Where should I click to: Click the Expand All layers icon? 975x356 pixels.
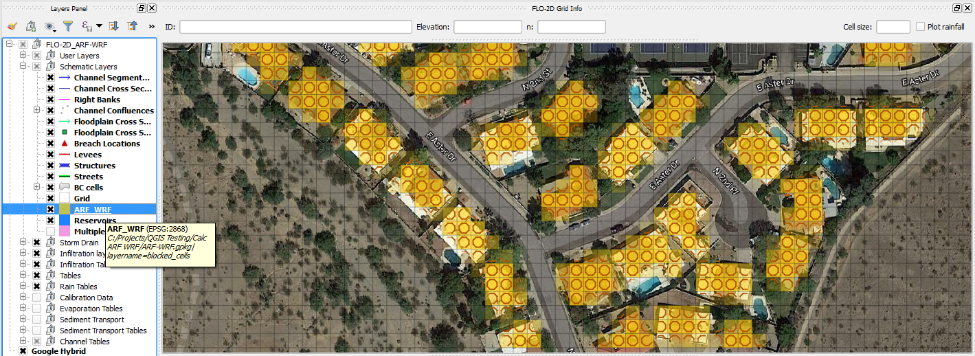tap(114, 27)
